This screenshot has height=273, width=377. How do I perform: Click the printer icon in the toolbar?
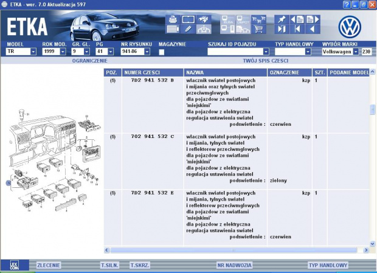pos(173,19)
